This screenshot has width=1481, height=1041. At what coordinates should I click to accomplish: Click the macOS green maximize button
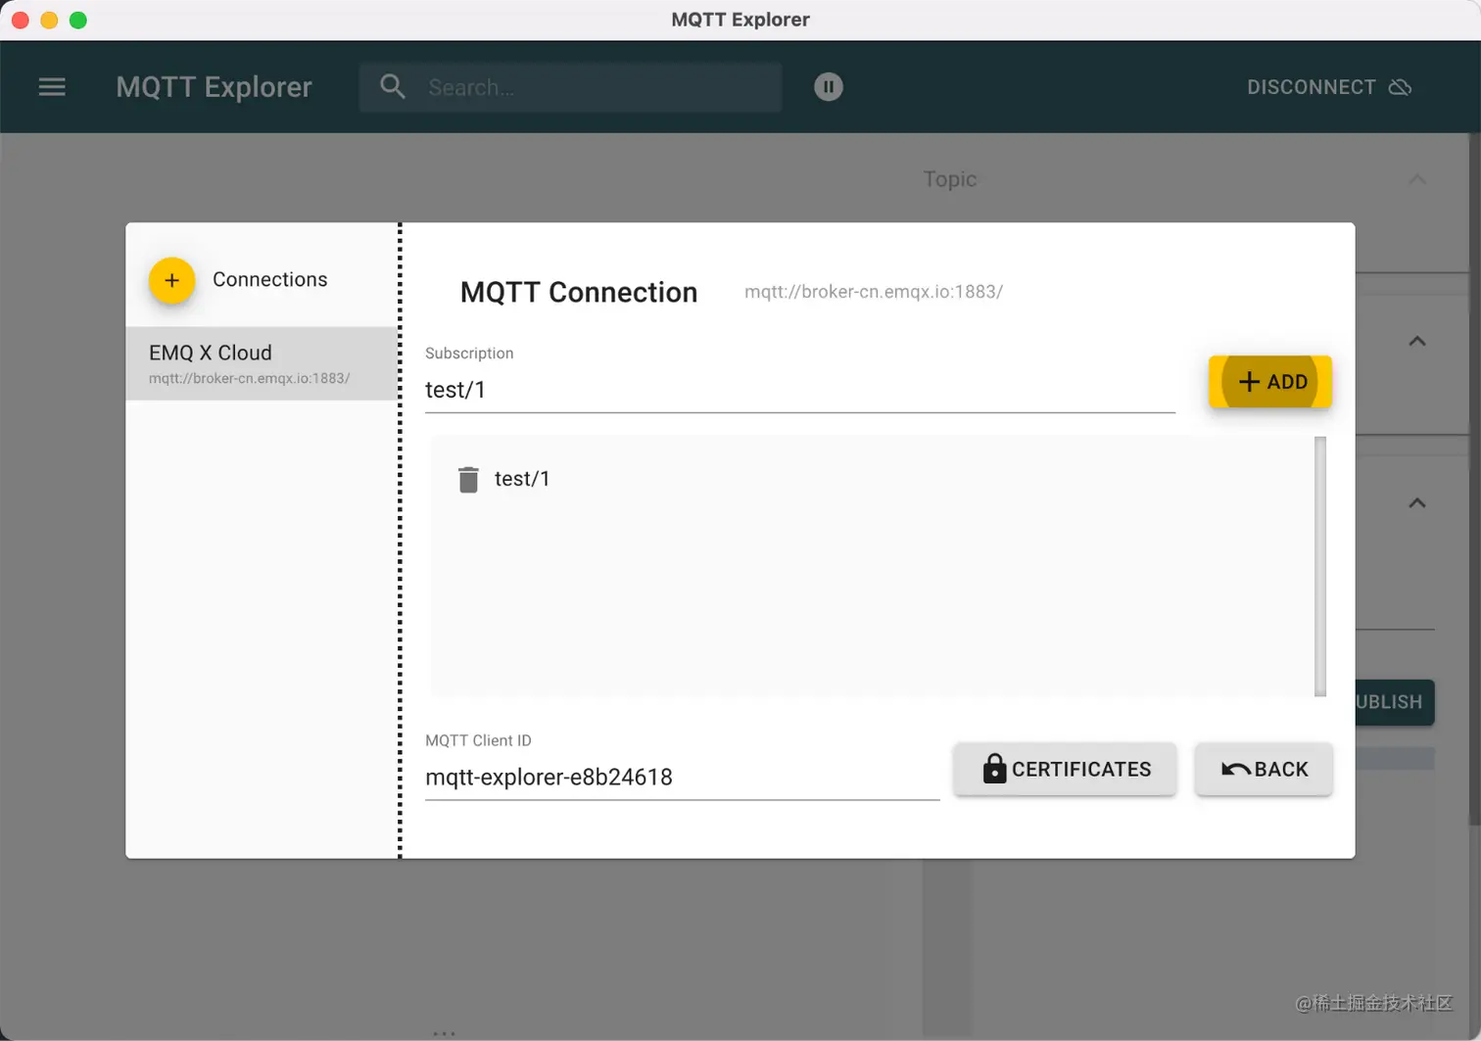click(x=78, y=20)
